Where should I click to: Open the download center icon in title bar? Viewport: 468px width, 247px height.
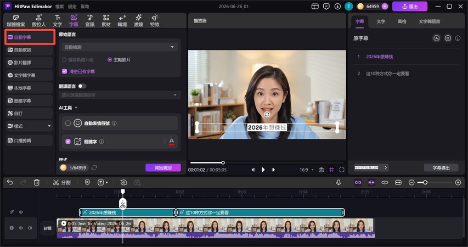[337, 6]
